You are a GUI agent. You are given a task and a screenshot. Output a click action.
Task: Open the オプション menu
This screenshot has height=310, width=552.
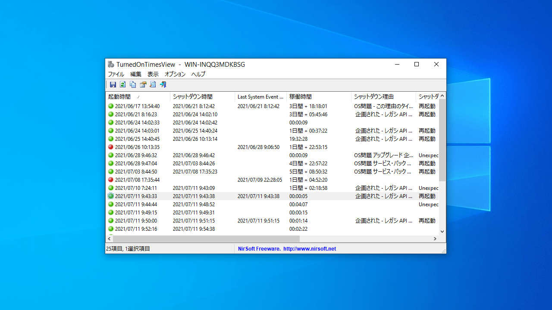[175, 74]
